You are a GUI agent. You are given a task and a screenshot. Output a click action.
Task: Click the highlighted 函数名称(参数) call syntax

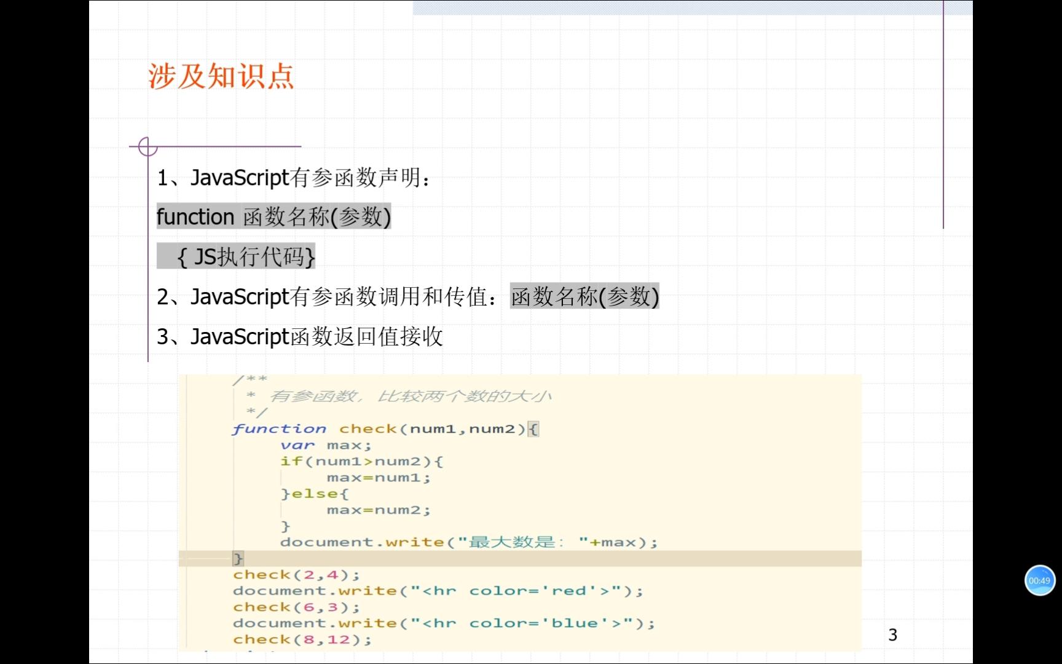point(584,296)
